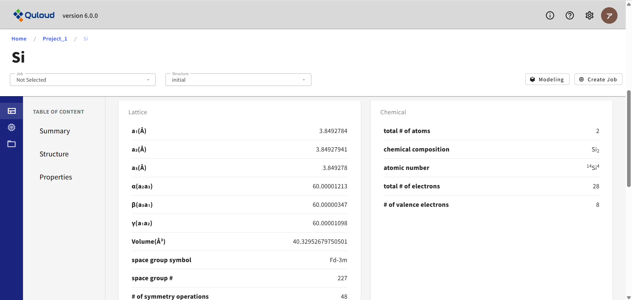The image size is (632, 300).
Task: Jump to Structure section in contents
Action: click(x=54, y=154)
